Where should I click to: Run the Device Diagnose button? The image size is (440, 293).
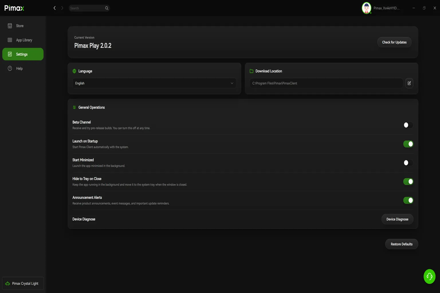397,219
